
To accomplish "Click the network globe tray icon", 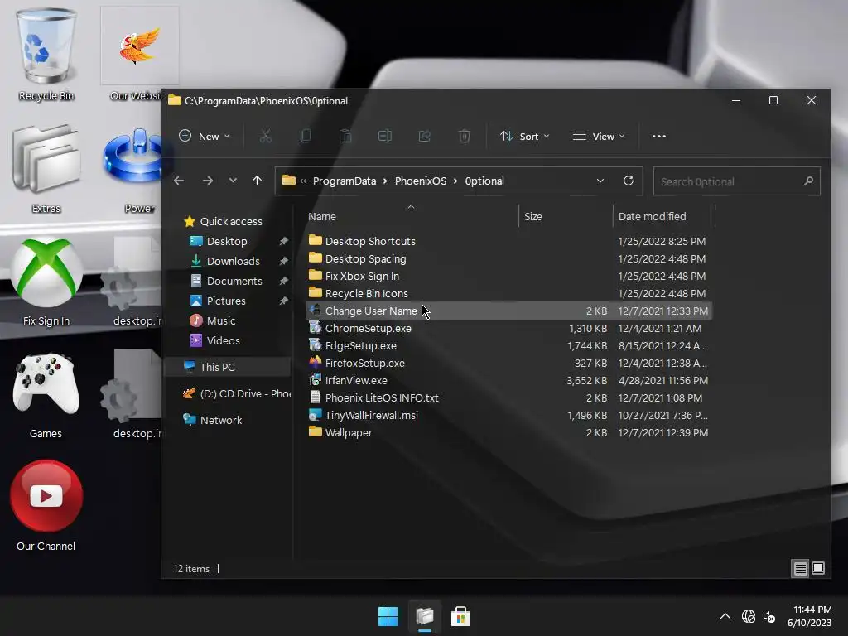I will coord(749,616).
